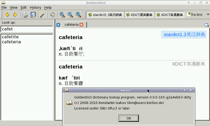Open the History menu
Screen dimensions: 210x126
tap(35, 8)
